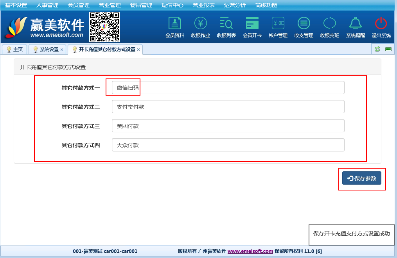
Task: Open the 营业报表 menu
Action: point(204,5)
